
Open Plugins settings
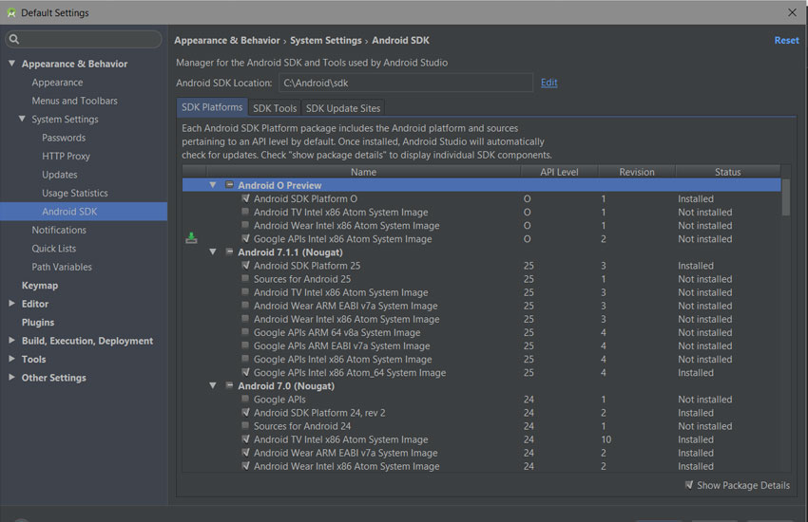point(38,323)
